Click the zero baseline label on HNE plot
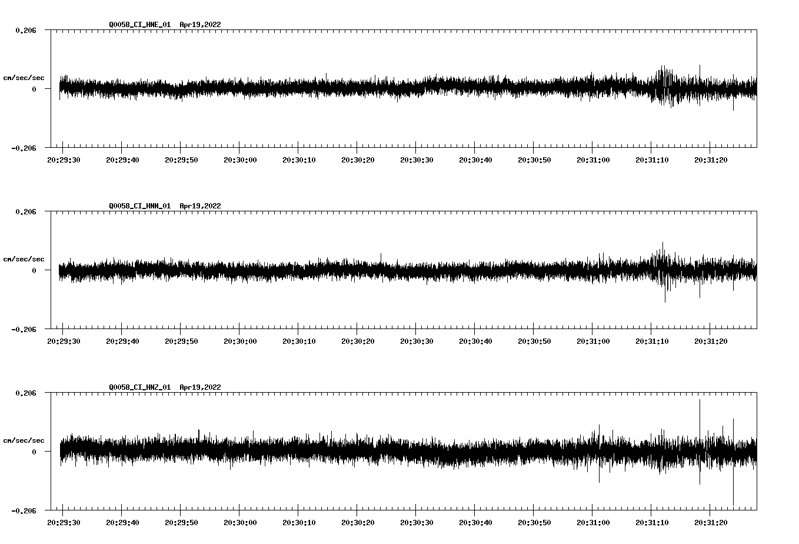The width and height of the screenshot is (799, 544). [x=34, y=89]
